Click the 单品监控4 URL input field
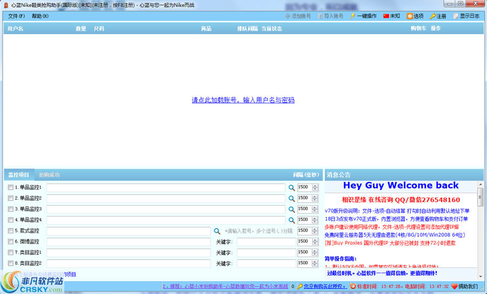This screenshot has height=294, width=487. pyautogui.click(x=166, y=220)
